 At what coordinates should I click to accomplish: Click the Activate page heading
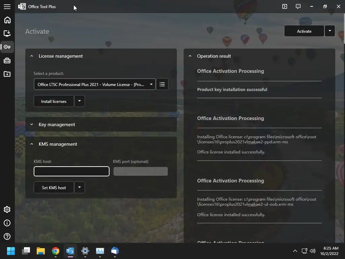point(37,31)
